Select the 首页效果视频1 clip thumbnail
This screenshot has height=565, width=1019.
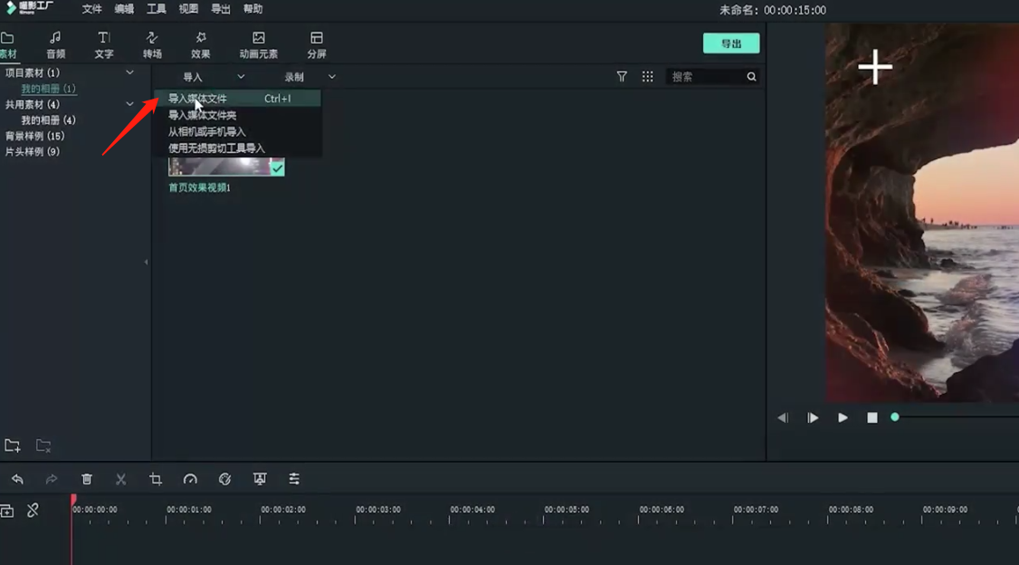[226, 167]
